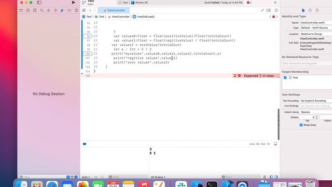Image resolution: width=332 pixels, height=187 pixels.
Task: Toggle breakpoint on line 96
Action: coord(88,36)
